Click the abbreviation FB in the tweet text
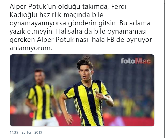Viewport: 165px width, 138px height. 111,40
